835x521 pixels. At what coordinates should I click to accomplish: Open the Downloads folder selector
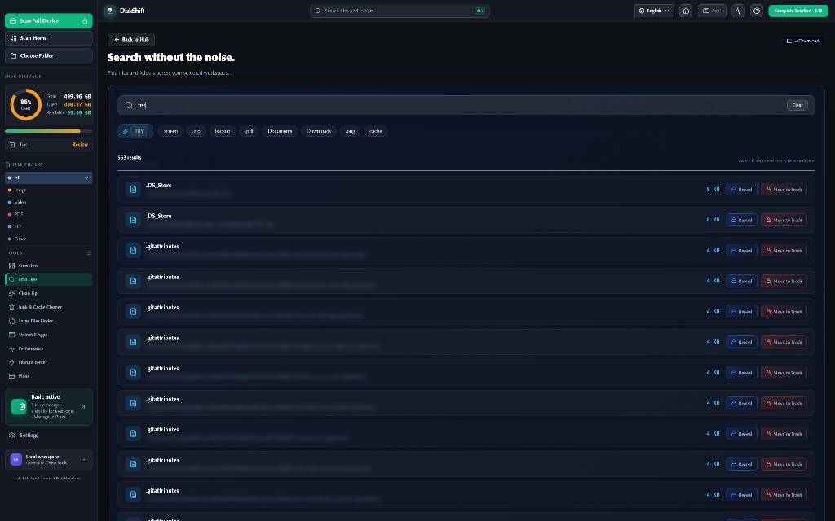[803, 41]
